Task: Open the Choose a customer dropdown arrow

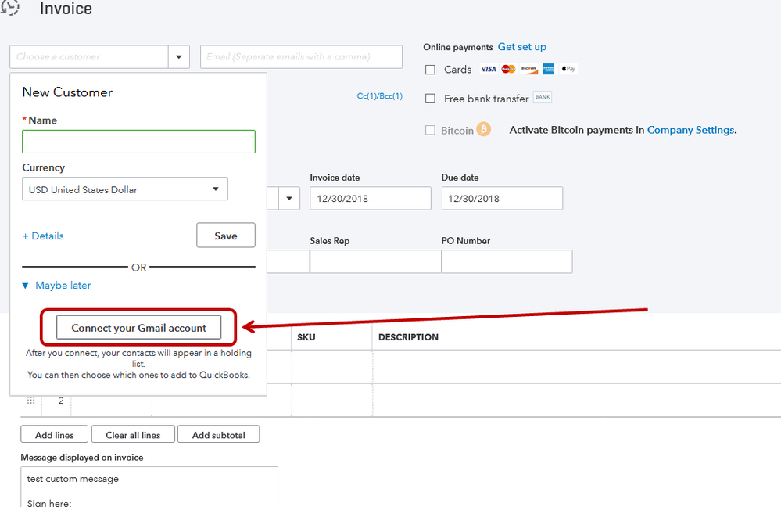Action: 179,57
